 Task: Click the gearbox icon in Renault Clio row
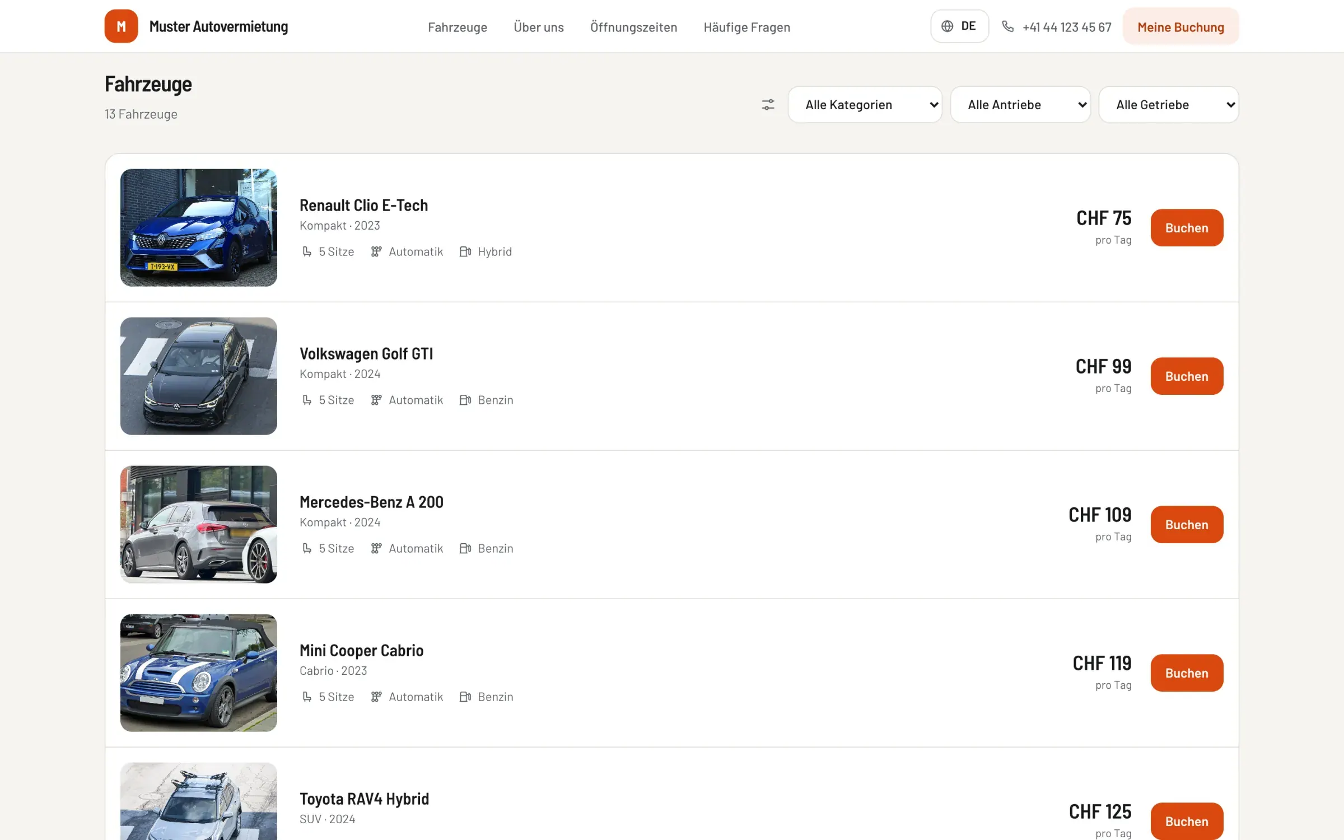tap(376, 252)
